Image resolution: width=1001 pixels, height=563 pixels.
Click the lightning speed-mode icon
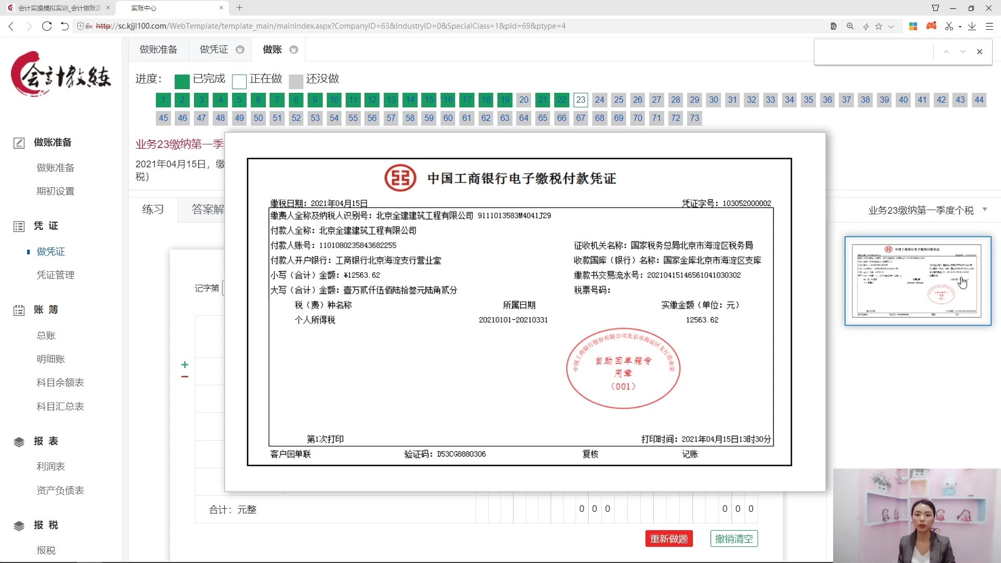866,26
